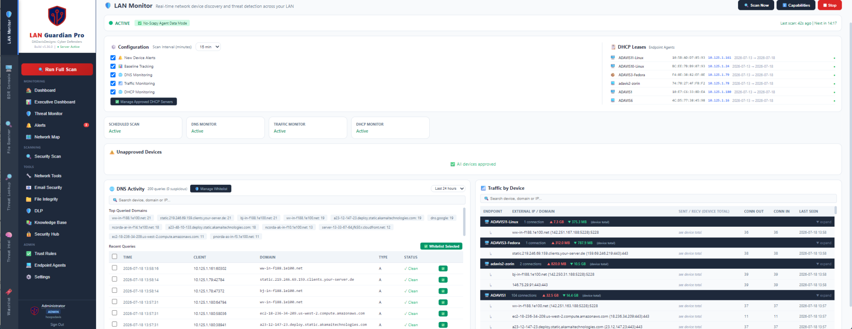Open Network Map from the sidebar
This screenshot has width=852, height=329.
point(47,137)
